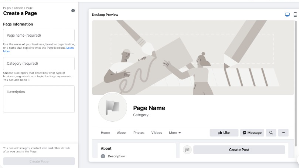This screenshot has height=168, width=299.
Task: Open the Category (required) selection field
Action: coord(39,64)
